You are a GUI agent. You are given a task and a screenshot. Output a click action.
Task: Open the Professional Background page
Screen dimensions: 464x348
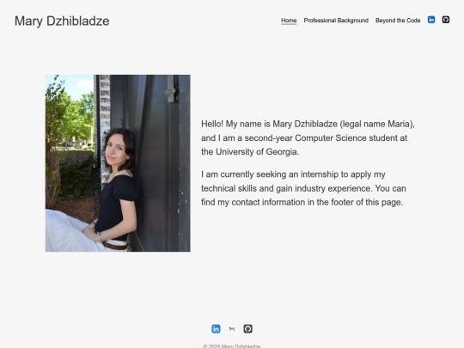(336, 21)
